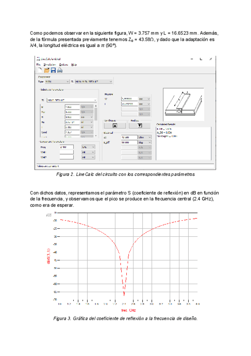Click the Synthesize up-arrow button

coord(115,126)
